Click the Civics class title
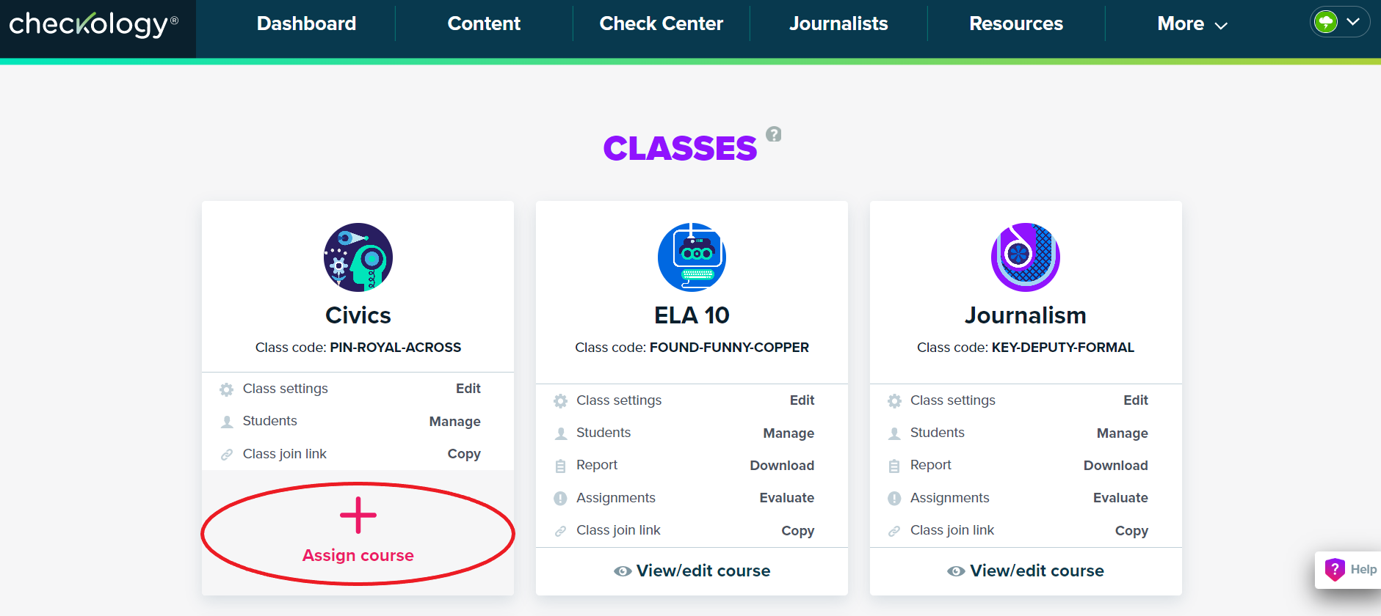Screen dimensions: 1381x616 click(x=358, y=315)
